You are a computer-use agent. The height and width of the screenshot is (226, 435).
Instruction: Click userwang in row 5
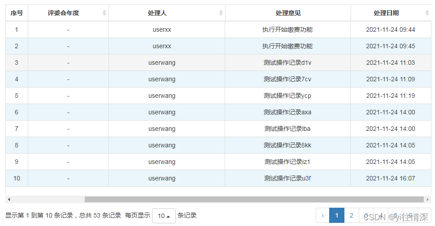pyautogui.click(x=162, y=96)
